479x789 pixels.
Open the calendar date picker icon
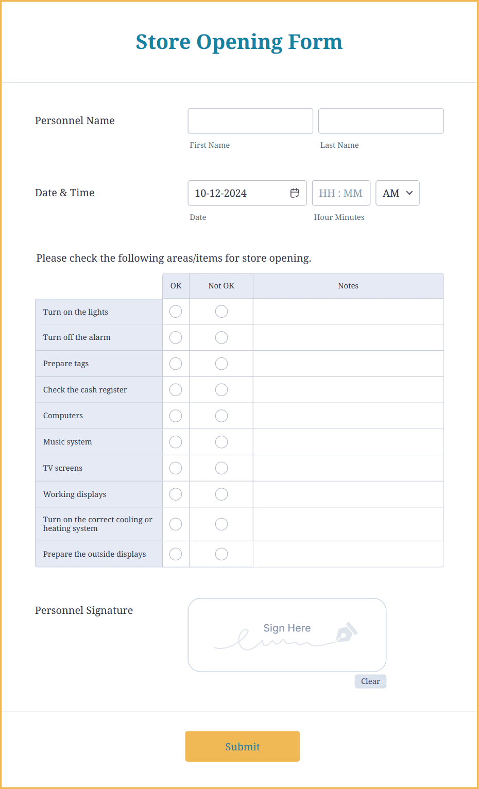295,193
